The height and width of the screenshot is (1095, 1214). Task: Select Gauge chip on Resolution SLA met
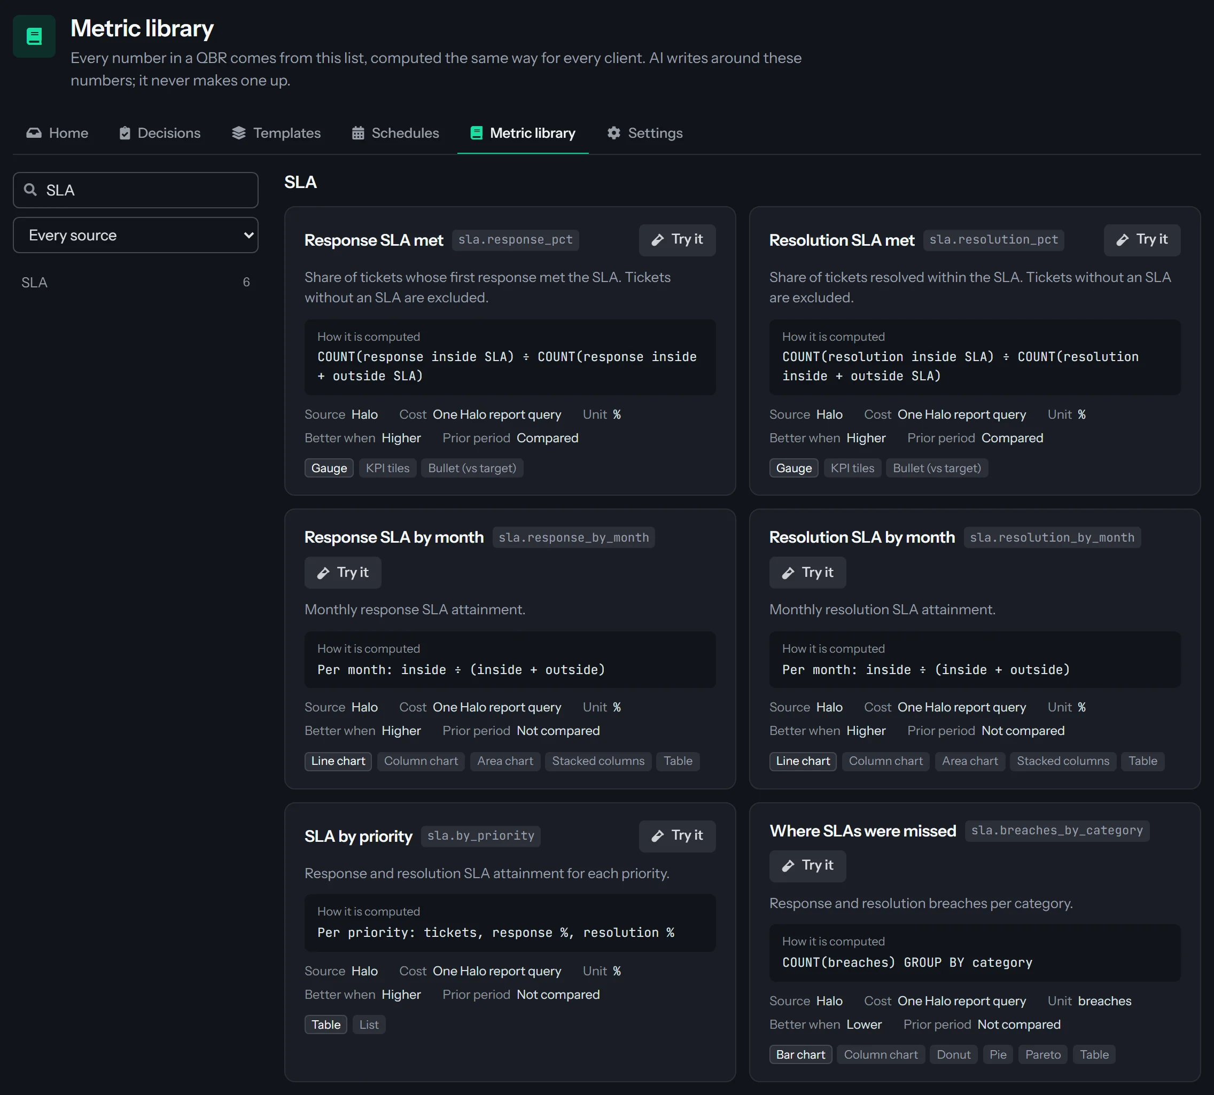tap(793, 468)
